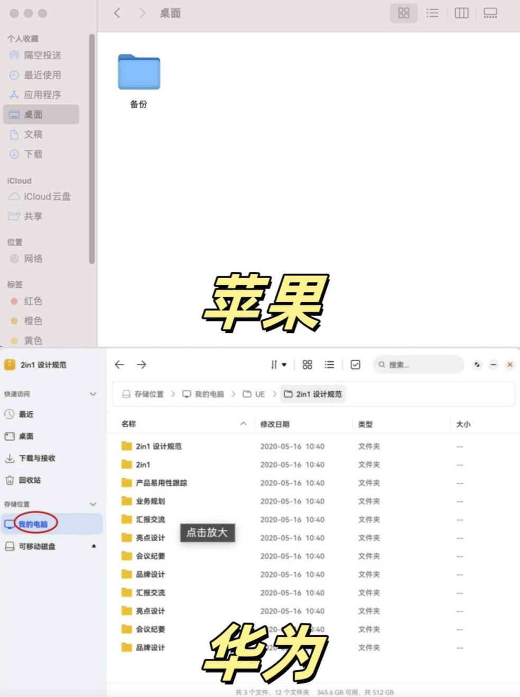Open 最近 in the file manager sidebar
The height and width of the screenshot is (697, 520).
pyautogui.click(x=25, y=415)
